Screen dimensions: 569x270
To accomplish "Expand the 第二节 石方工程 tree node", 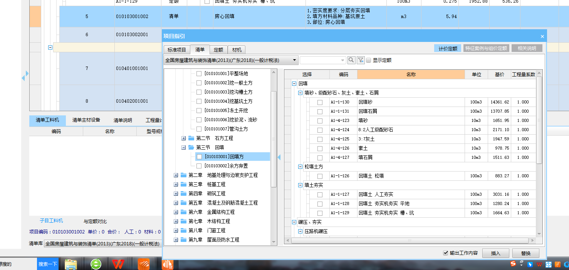I will 184,138.
